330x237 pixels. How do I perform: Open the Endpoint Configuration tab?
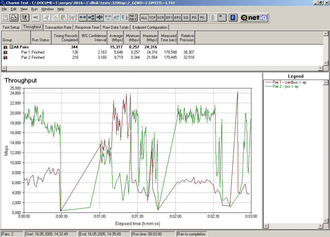coord(150,27)
